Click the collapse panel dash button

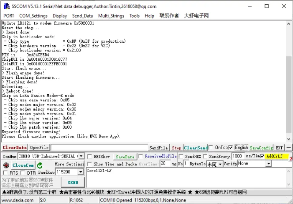(x=289, y=147)
